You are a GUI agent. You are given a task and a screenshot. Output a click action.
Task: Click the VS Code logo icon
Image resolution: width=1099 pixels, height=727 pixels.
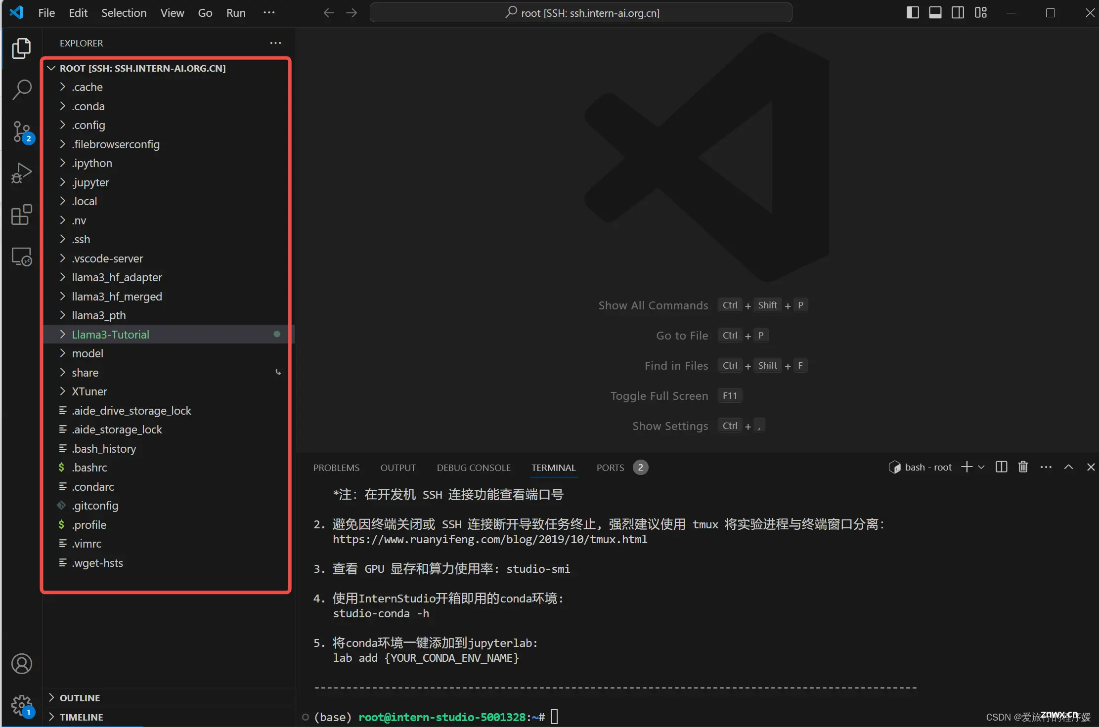click(x=16, y=12)
